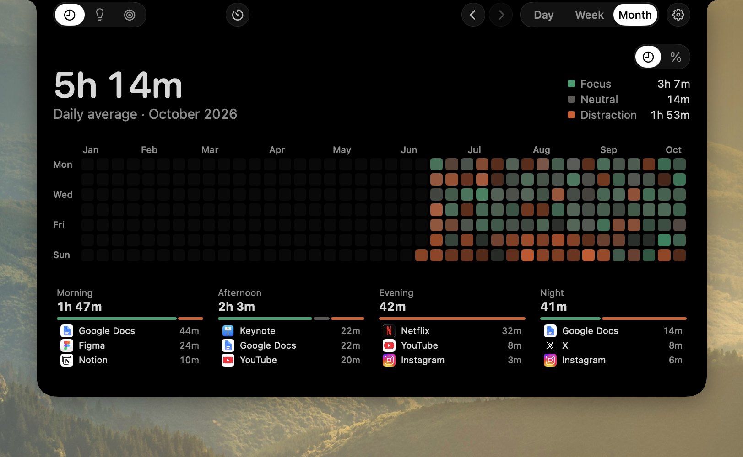Screen dimensions: 743x457
Task: Click the gray Neutral legend swatch
Action: point(571,99)
